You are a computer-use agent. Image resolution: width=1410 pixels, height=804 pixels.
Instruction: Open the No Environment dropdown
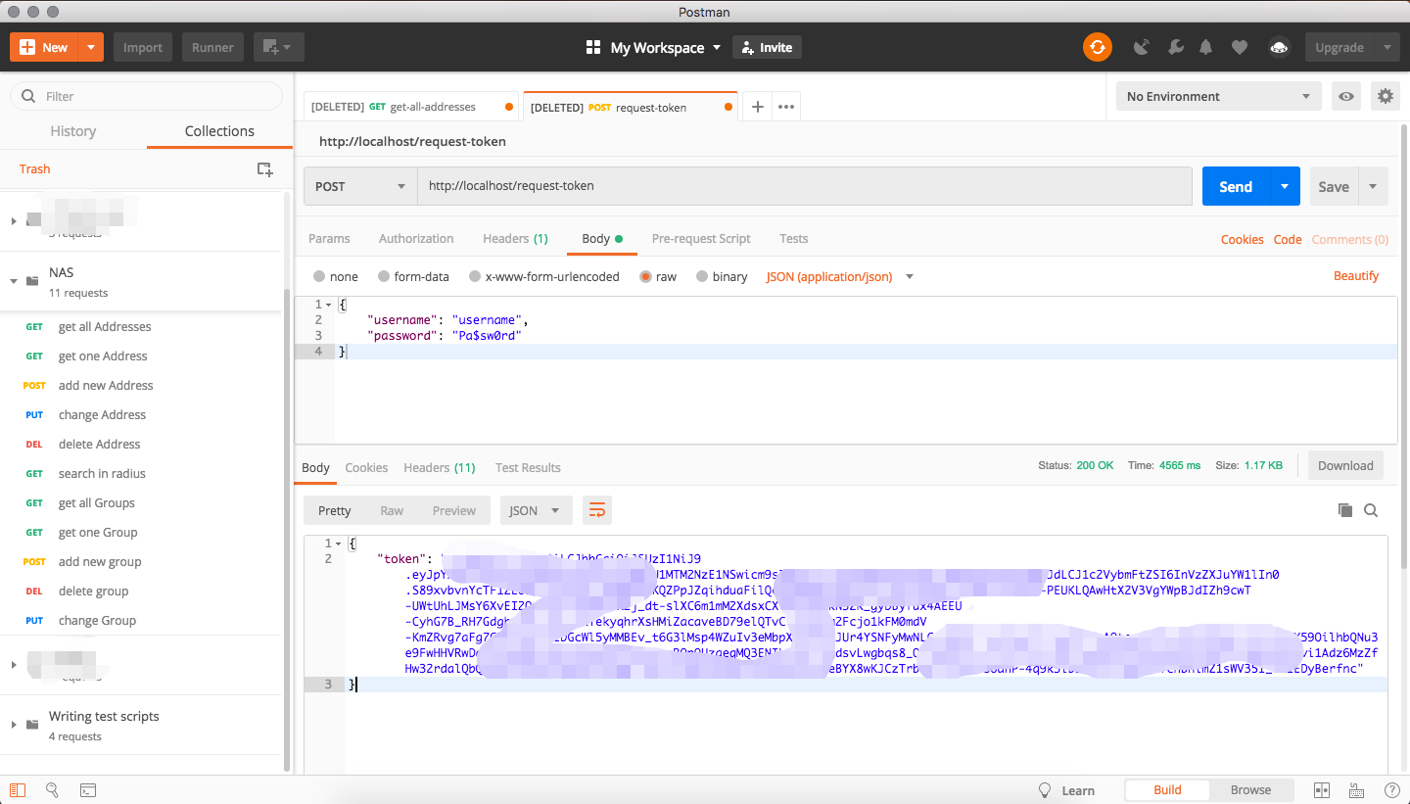[x=1218, y=96]
